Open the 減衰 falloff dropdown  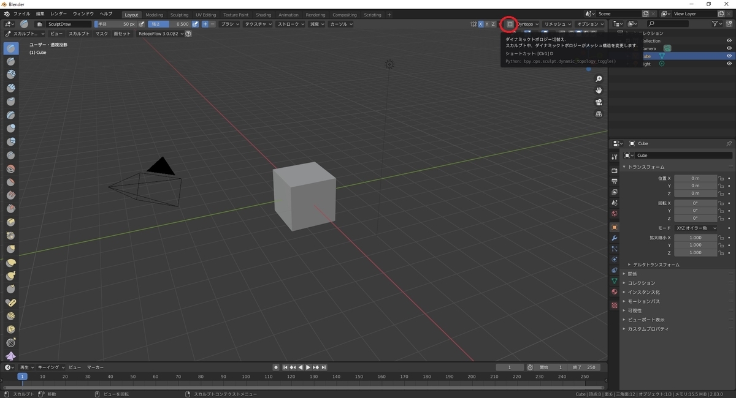tap(317, 24)
